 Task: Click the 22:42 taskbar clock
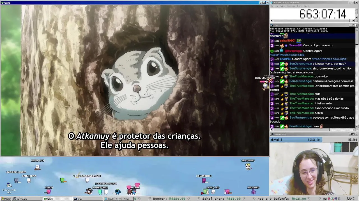350,199
